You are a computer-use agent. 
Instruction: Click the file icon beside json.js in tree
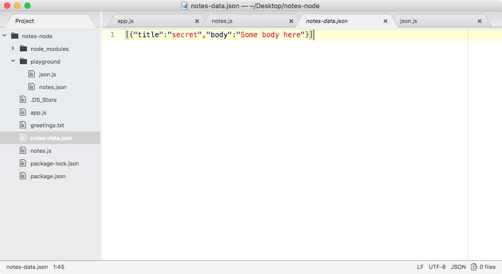point(32,74)
